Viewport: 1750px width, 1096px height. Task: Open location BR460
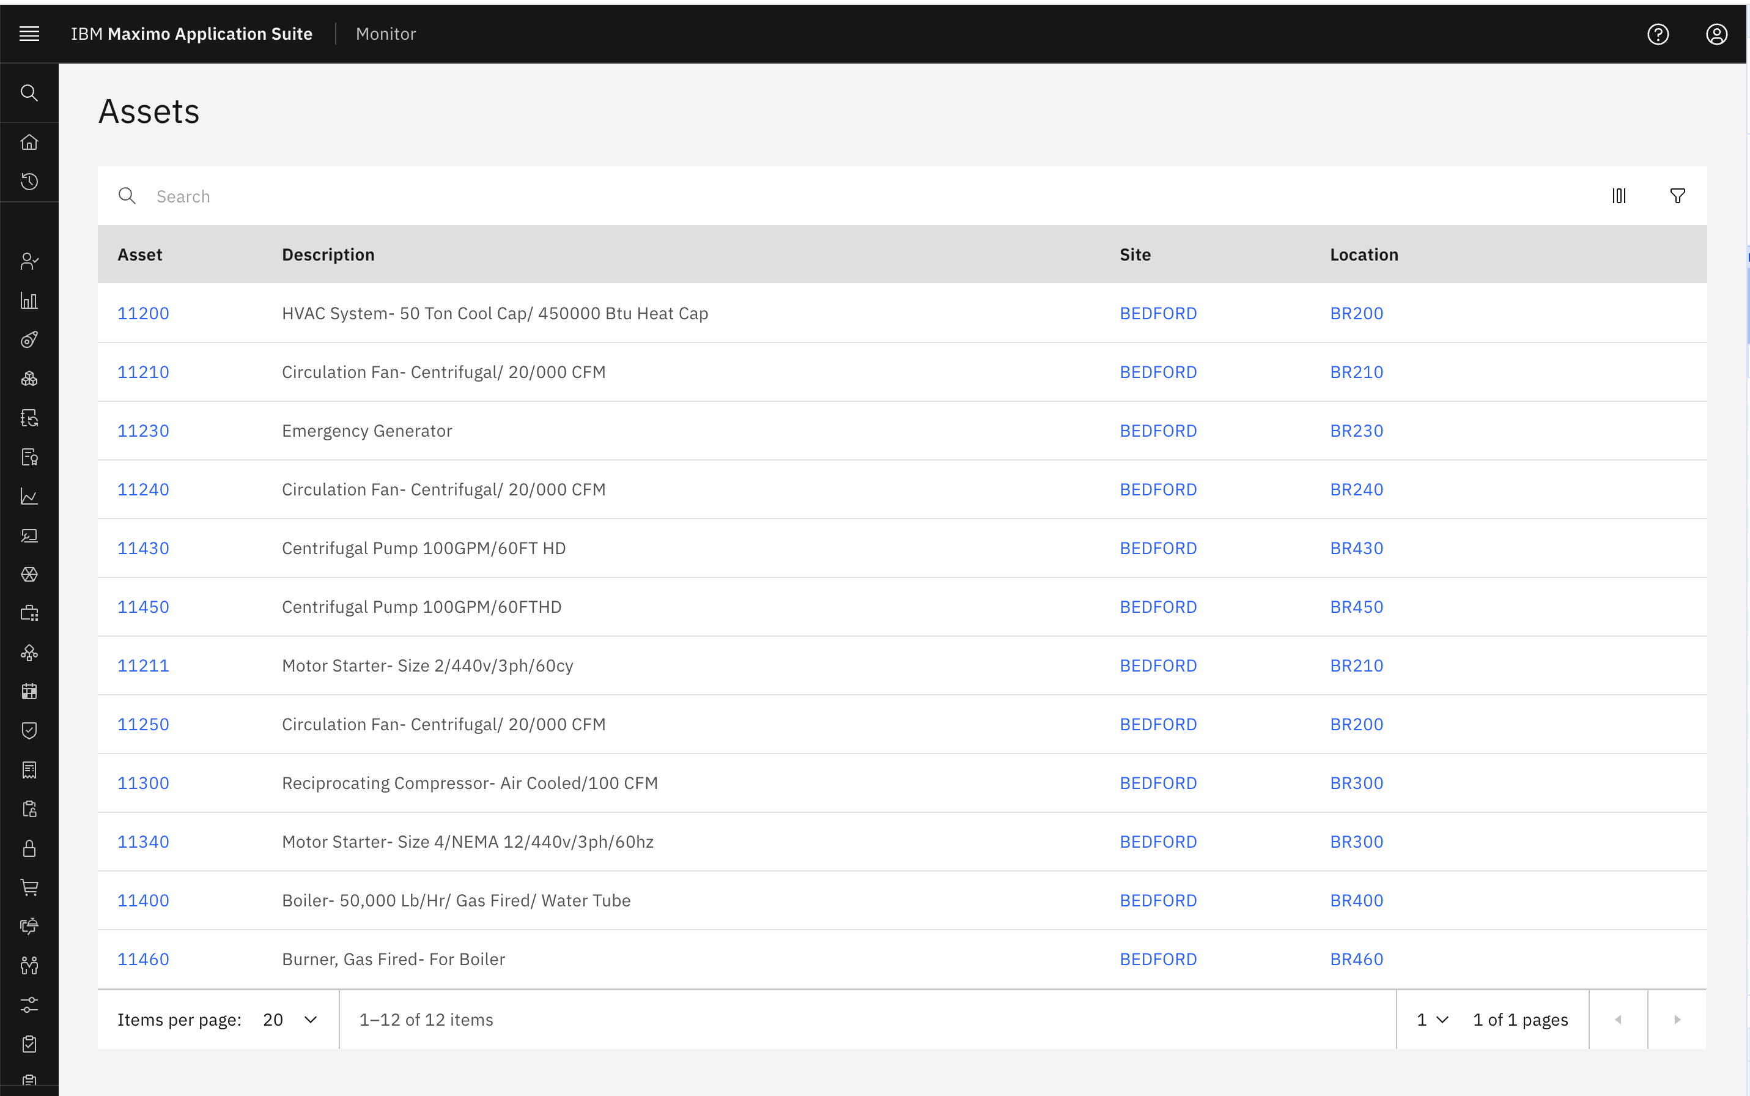point(1356,959)
